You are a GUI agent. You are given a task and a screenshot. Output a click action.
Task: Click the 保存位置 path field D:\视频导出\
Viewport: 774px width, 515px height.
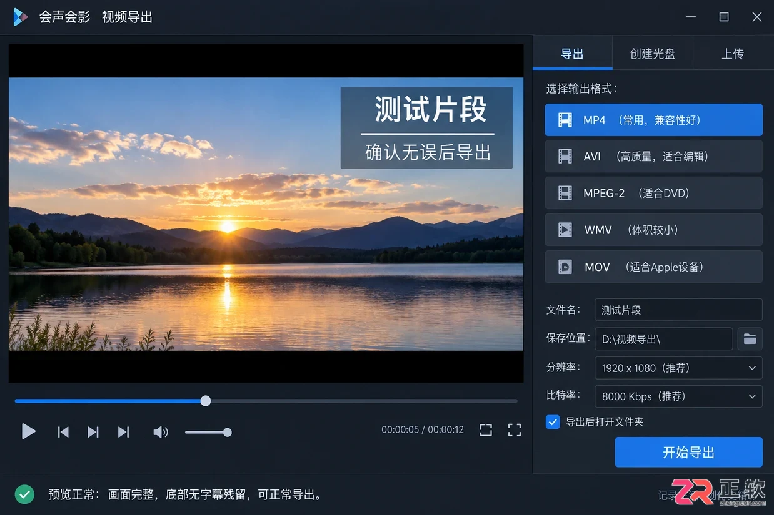(663, 339)
